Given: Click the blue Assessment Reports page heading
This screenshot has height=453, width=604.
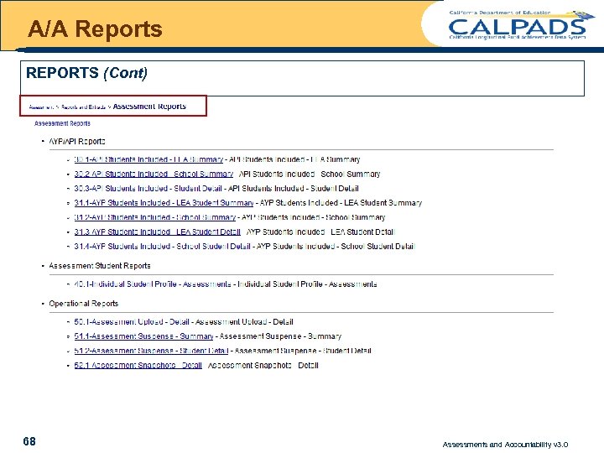Looking at the screenshot, I should click(x=62, y=123).
